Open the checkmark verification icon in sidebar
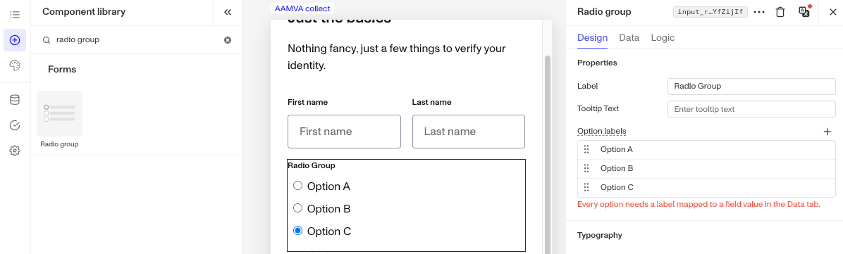This screenshot has height=254, width=843. pyautogui.click(x=15, y=125)
